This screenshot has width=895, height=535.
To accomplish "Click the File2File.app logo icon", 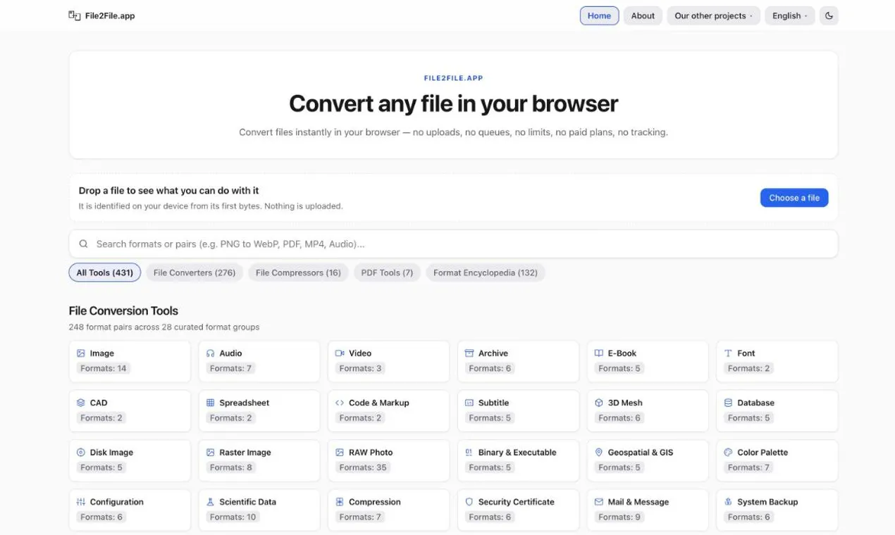I will pos(74,15).
